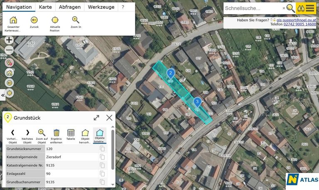Click the Zoom auf Objekt icon
The height and width of the screenshot is (190, 319).
41,133
